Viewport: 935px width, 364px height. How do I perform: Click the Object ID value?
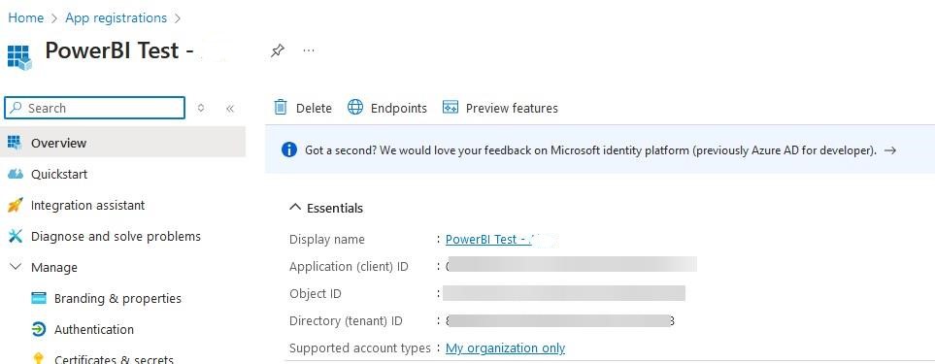564,293
